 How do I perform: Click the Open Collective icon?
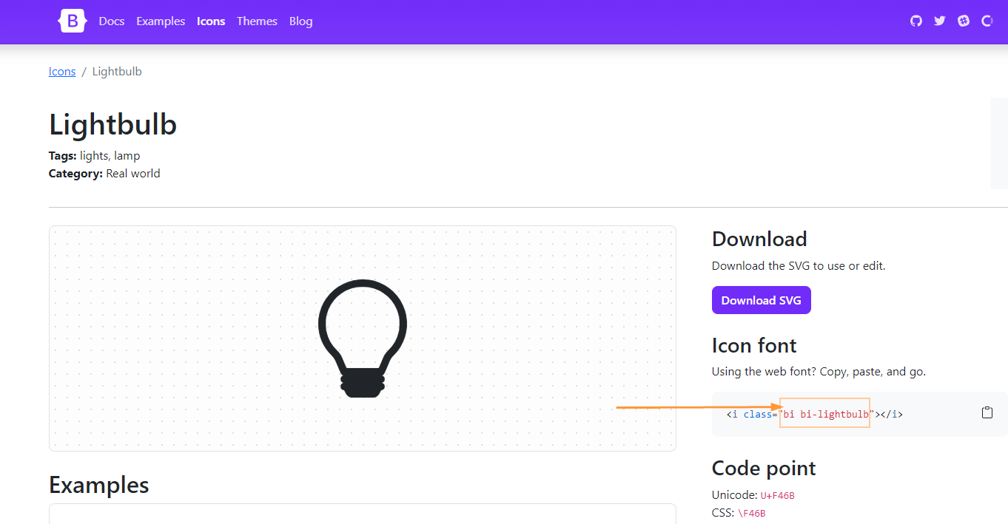click(x=987, y=21)
